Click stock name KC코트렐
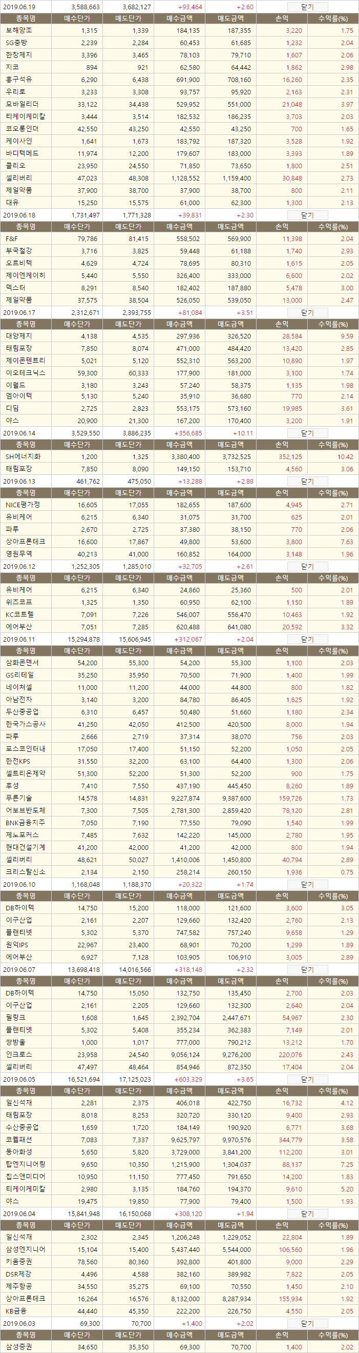This screenshot has width=359, height=1353. (19, 614)
